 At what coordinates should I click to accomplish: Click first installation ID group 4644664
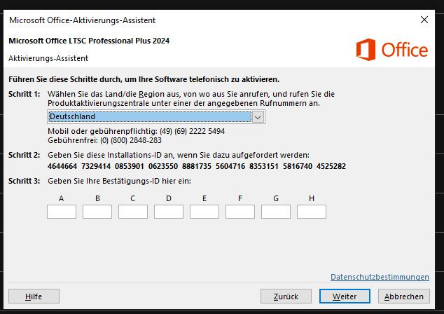(x=62, y=166)
